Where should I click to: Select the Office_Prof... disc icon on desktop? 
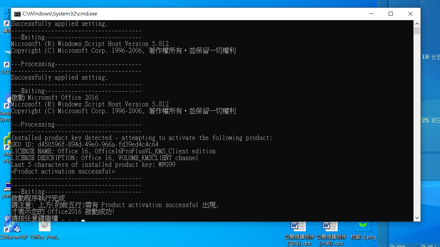(45, 230)
